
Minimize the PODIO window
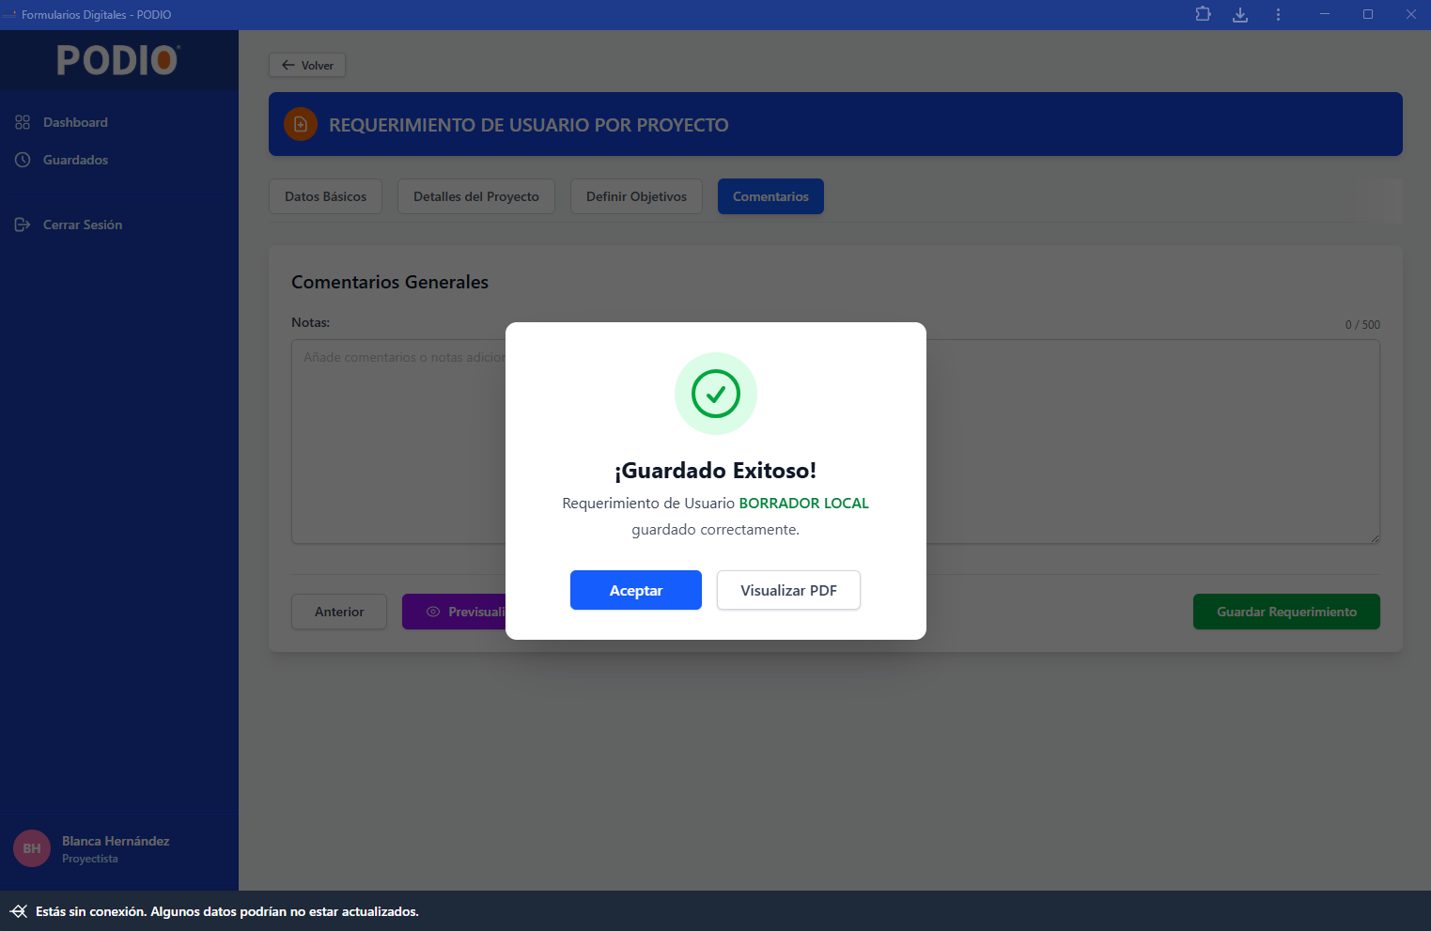coord(1325,14)
